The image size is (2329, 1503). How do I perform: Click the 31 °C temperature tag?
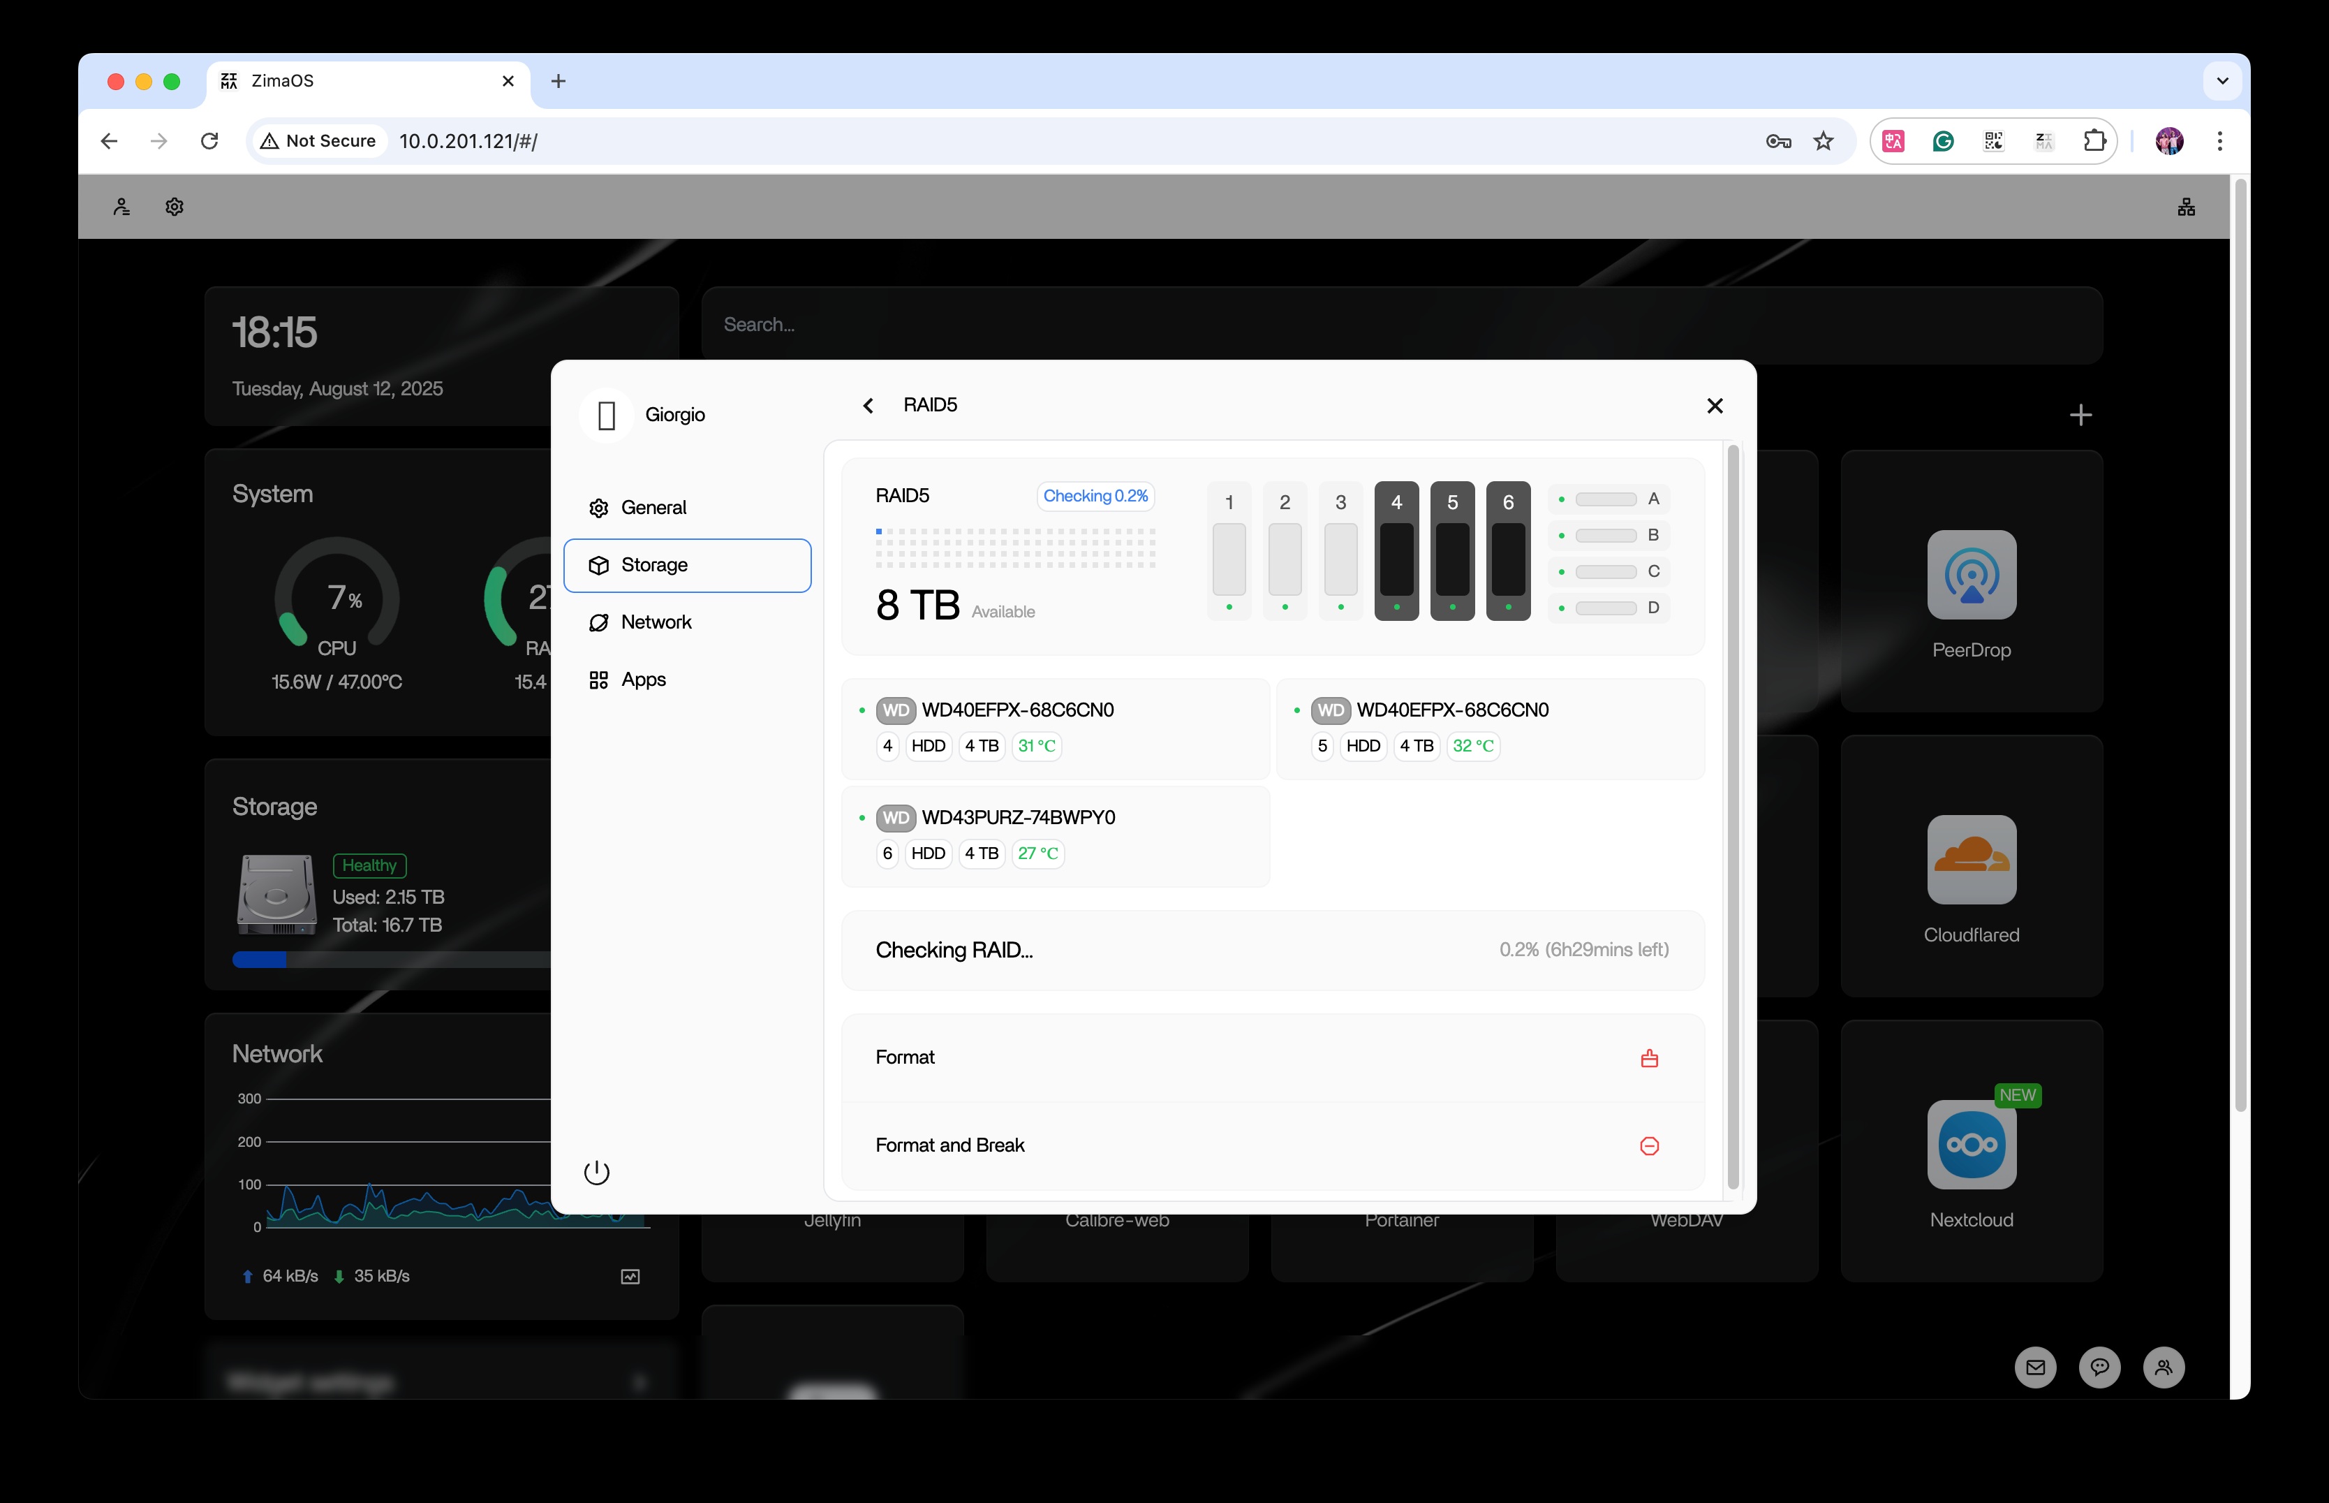(1037, 746)
